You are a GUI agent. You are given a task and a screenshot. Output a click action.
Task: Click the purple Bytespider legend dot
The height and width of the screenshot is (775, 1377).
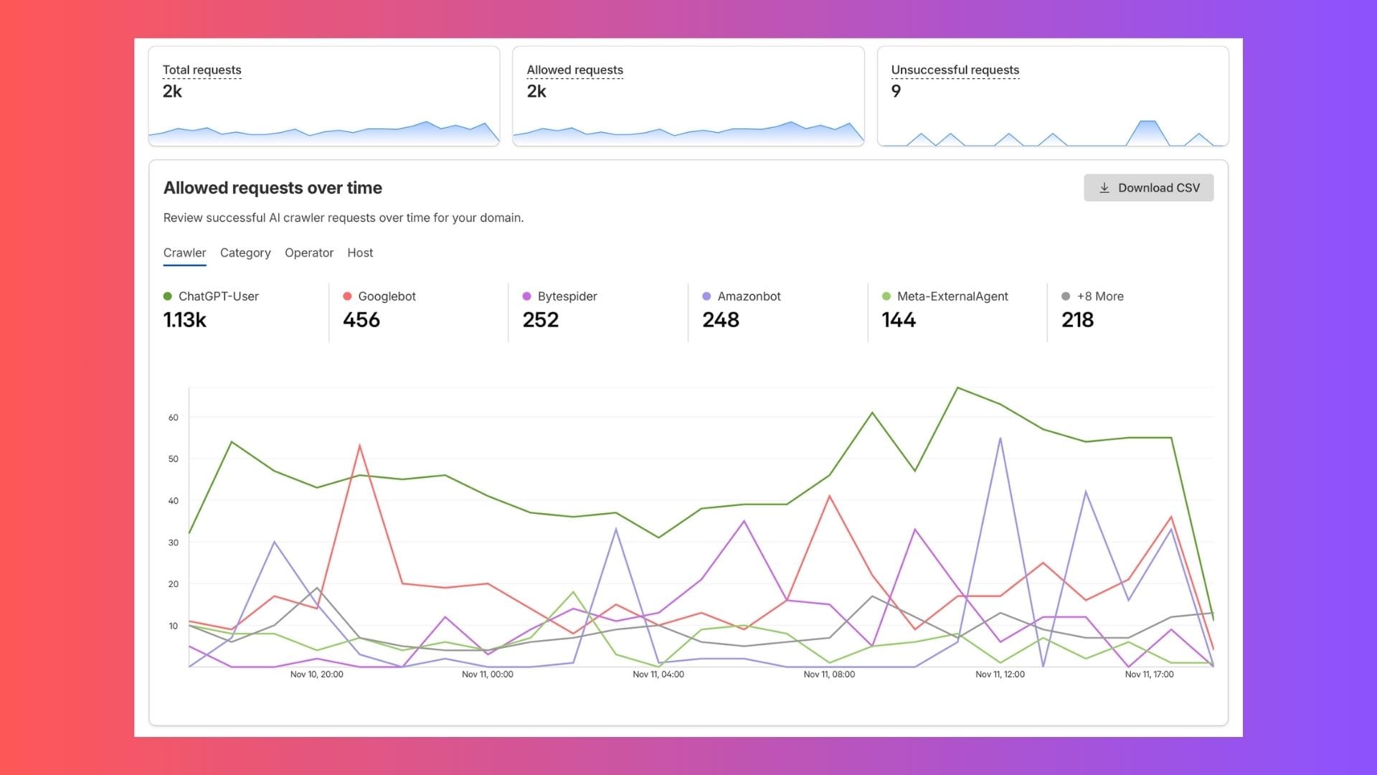[526, 296]
